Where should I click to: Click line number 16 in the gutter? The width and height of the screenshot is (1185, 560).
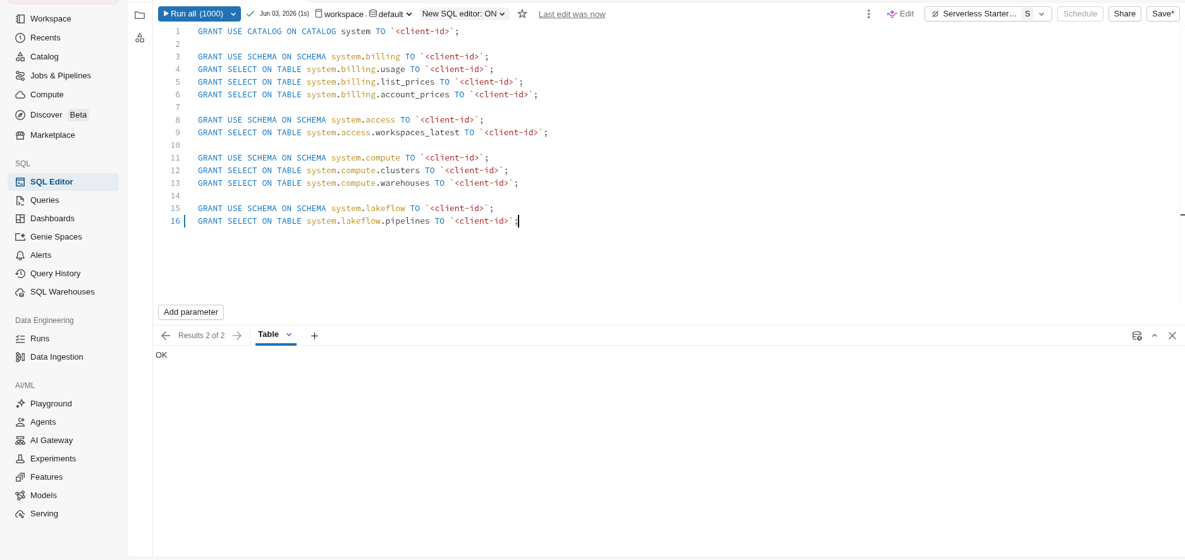pos(175,221)
